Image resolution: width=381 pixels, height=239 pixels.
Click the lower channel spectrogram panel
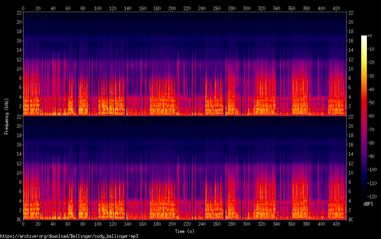point(185,168)
